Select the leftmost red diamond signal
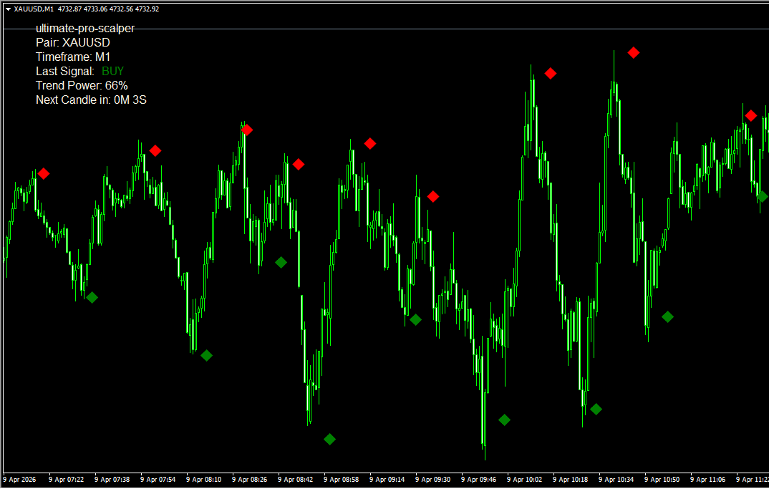 (44, 173)
